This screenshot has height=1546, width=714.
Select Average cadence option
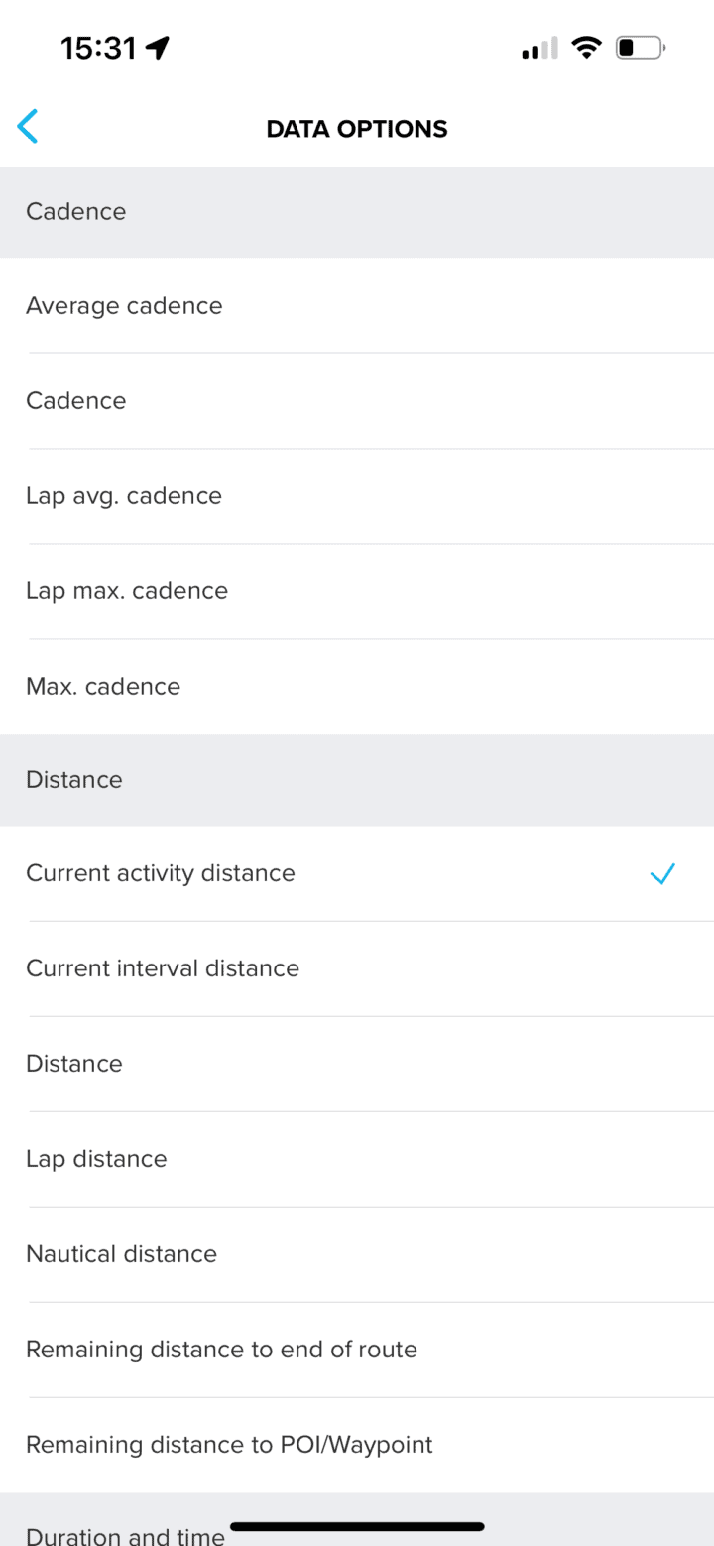(x=124, y=306)
